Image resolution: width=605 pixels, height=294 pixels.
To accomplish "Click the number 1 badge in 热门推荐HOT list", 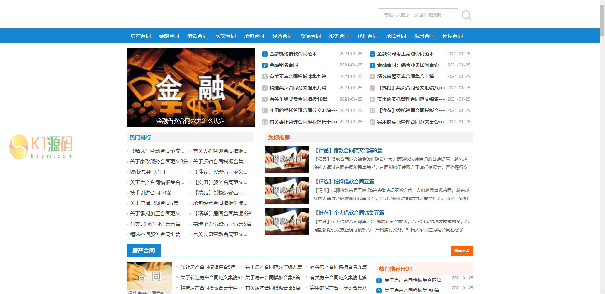I will click(379, 281).
